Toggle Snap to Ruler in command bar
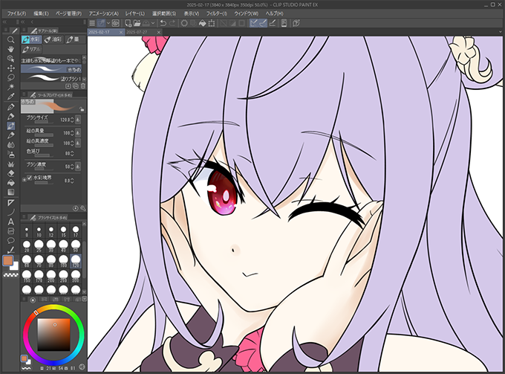 (x=253, y=23)
